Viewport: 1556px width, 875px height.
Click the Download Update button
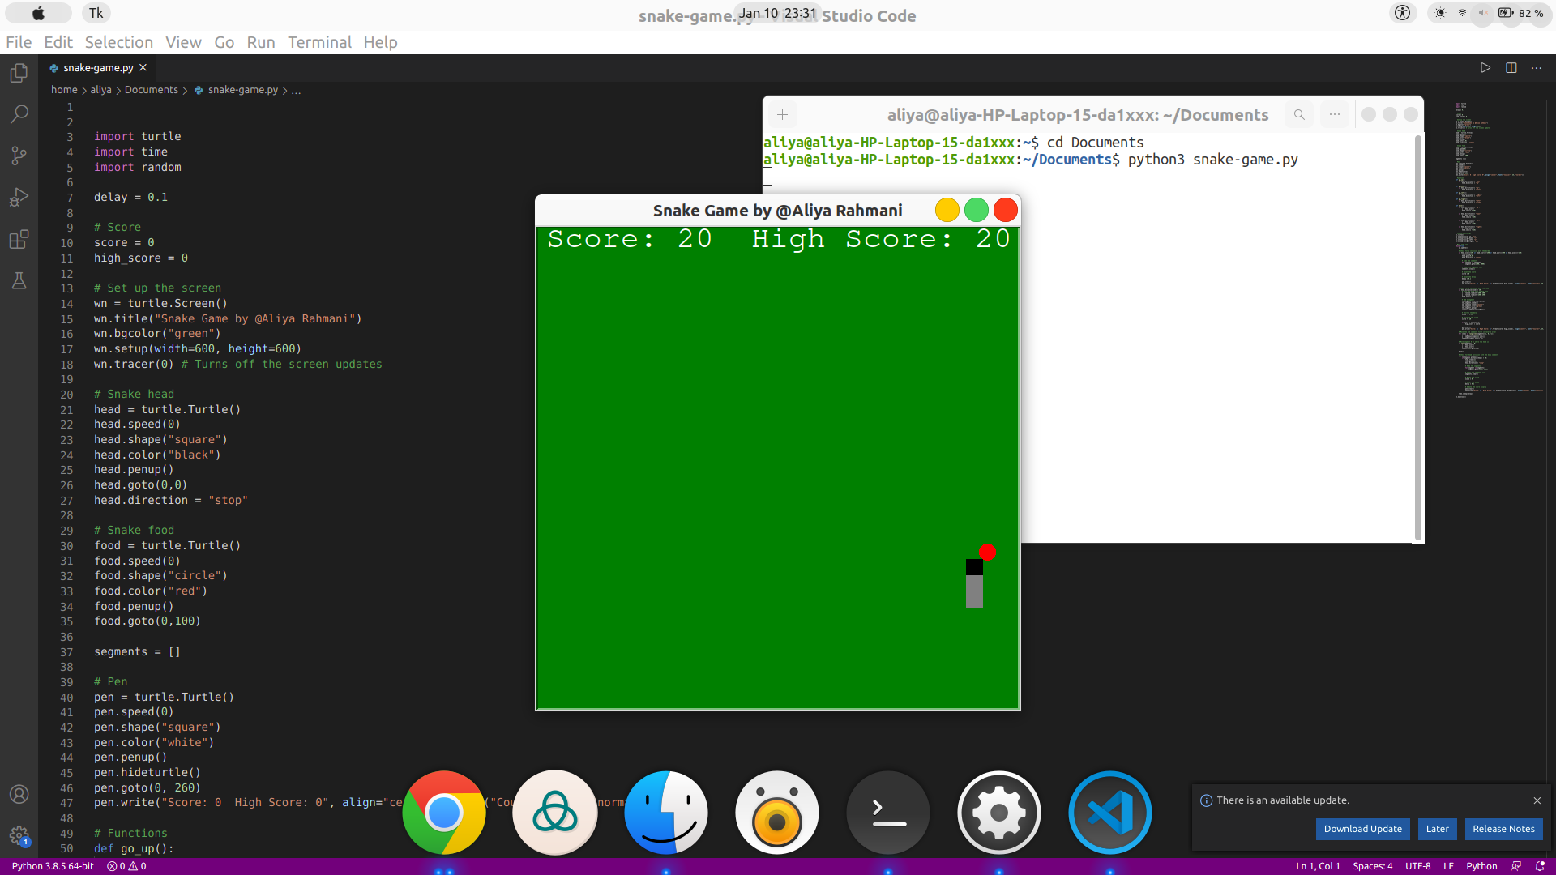click(x=1362, y=829)
